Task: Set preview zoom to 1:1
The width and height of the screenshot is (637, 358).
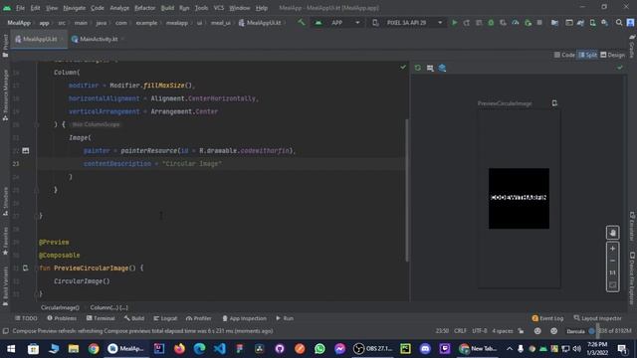Action: point(613,272)
